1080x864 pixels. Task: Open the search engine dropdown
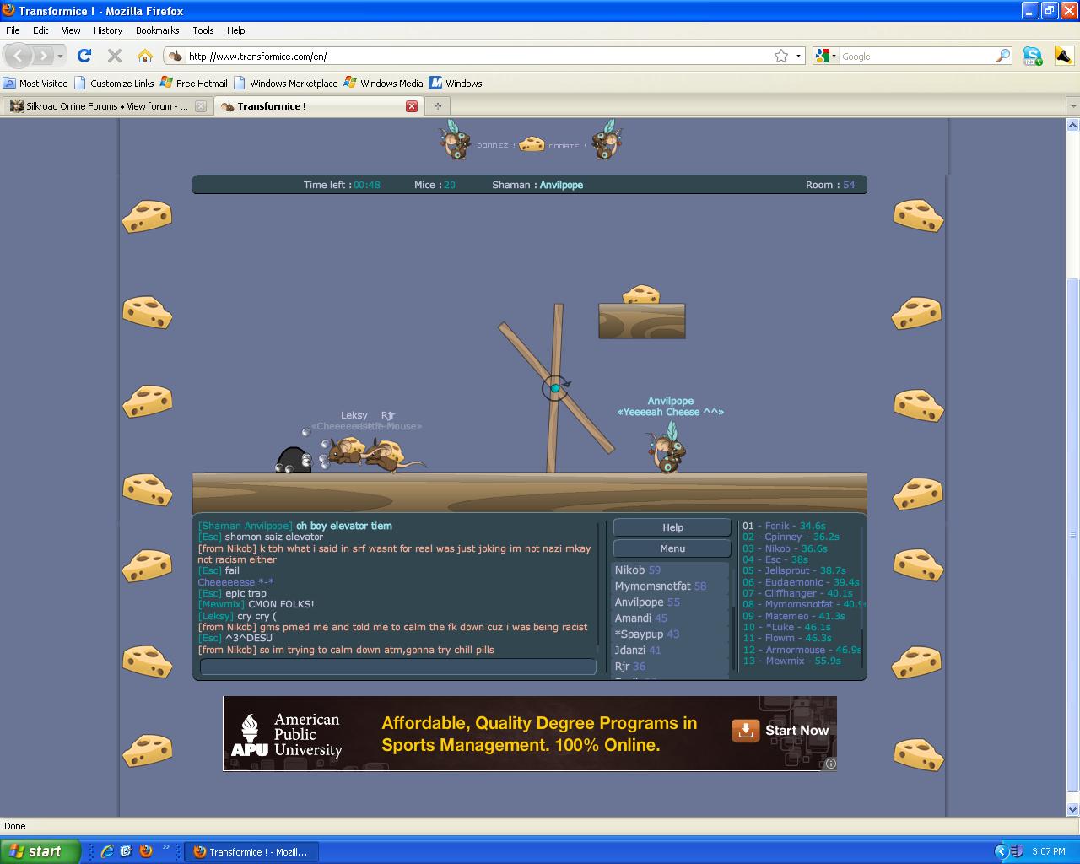click(825, 56)
